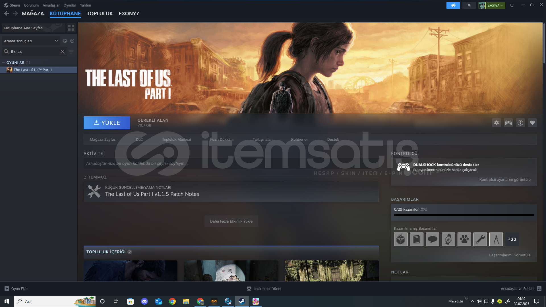Image resolution: width=546 pixels, height=307 pixels.
Task: Open the Mağaza Sayfası link
Action: (x=103, y=140)
